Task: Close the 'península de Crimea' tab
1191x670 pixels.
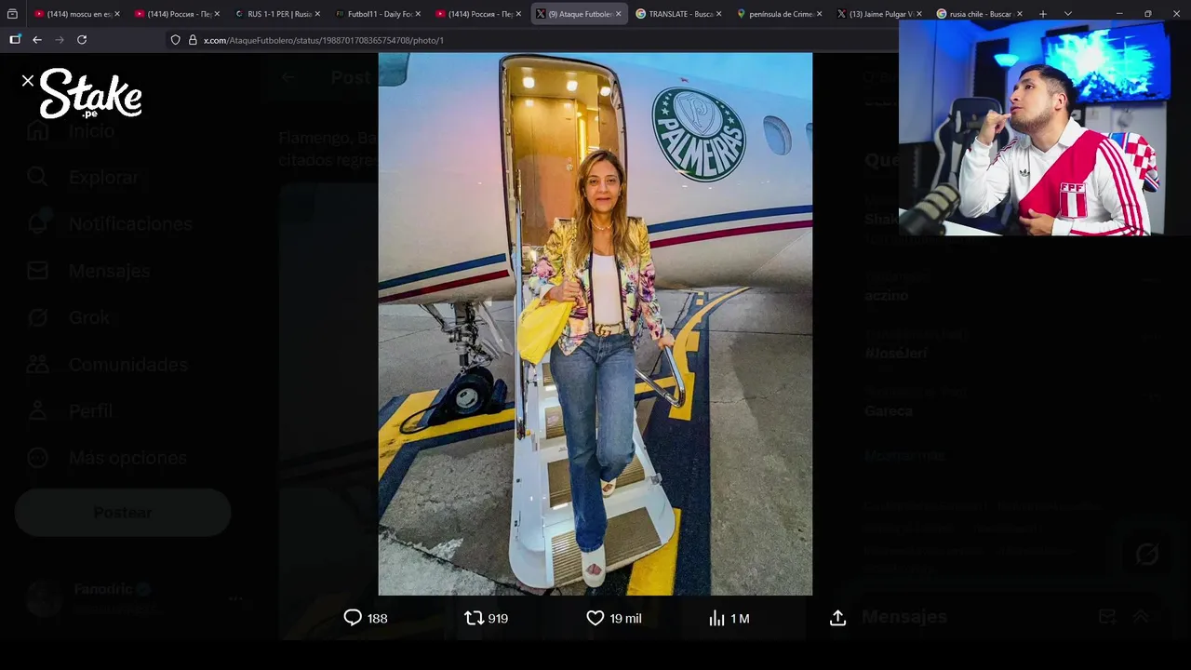Action: 820,14
